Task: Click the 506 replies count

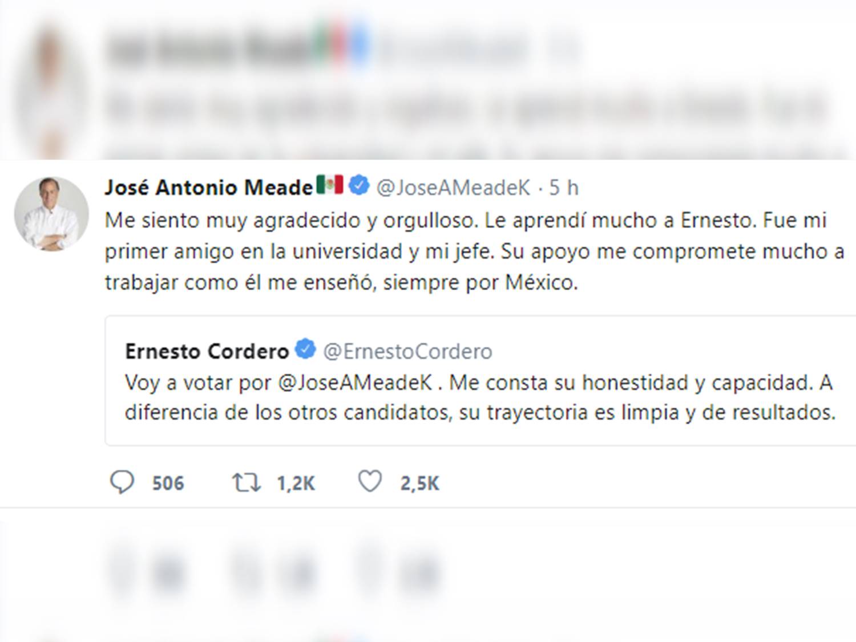Action: [168, 483]
